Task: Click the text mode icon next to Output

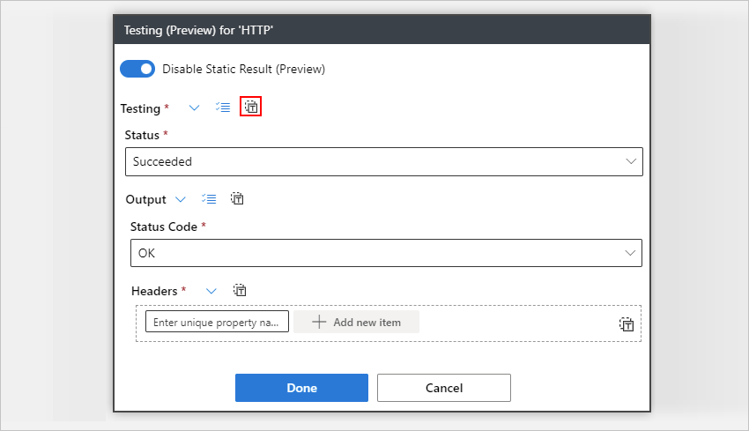Action: pyautogui.click(x=237, y=199)
